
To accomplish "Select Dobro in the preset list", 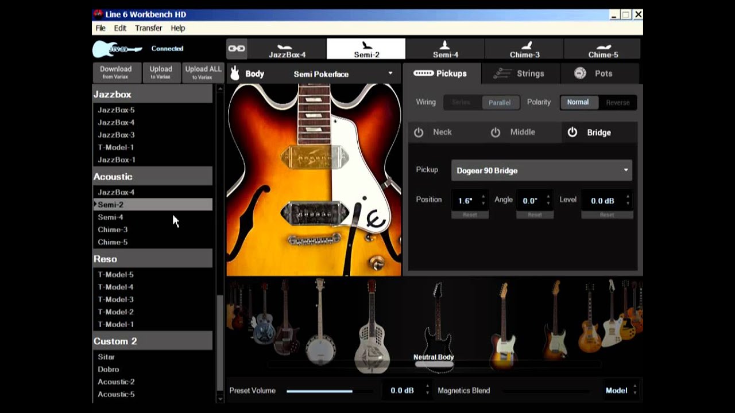I will click(152, 369).
